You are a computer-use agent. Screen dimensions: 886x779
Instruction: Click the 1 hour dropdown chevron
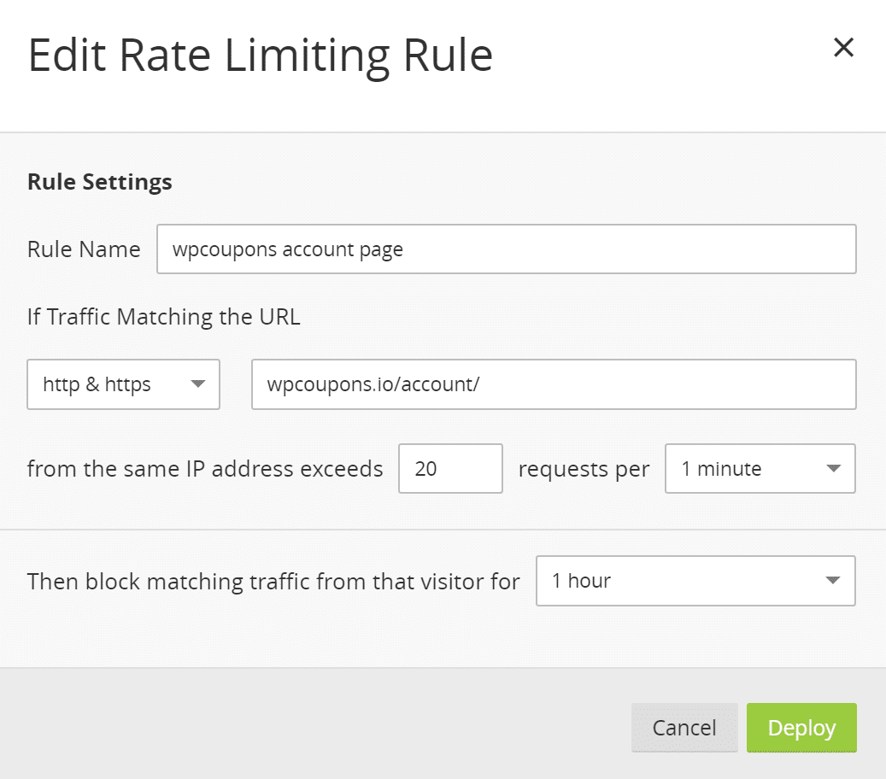coord(833,581)
